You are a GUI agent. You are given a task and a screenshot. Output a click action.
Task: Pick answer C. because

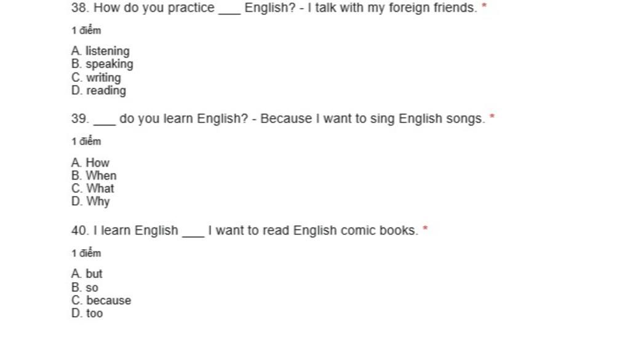[x=102, y=300]
